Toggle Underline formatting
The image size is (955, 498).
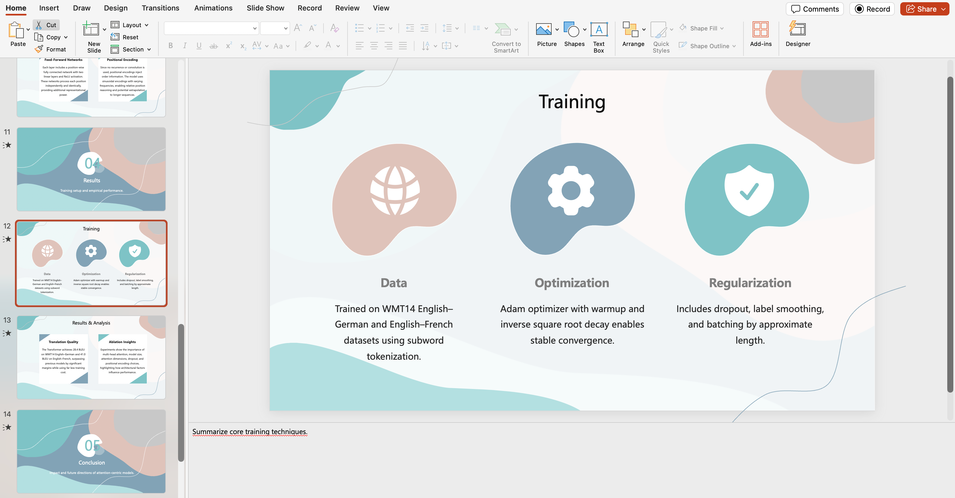tap(199, 46)
